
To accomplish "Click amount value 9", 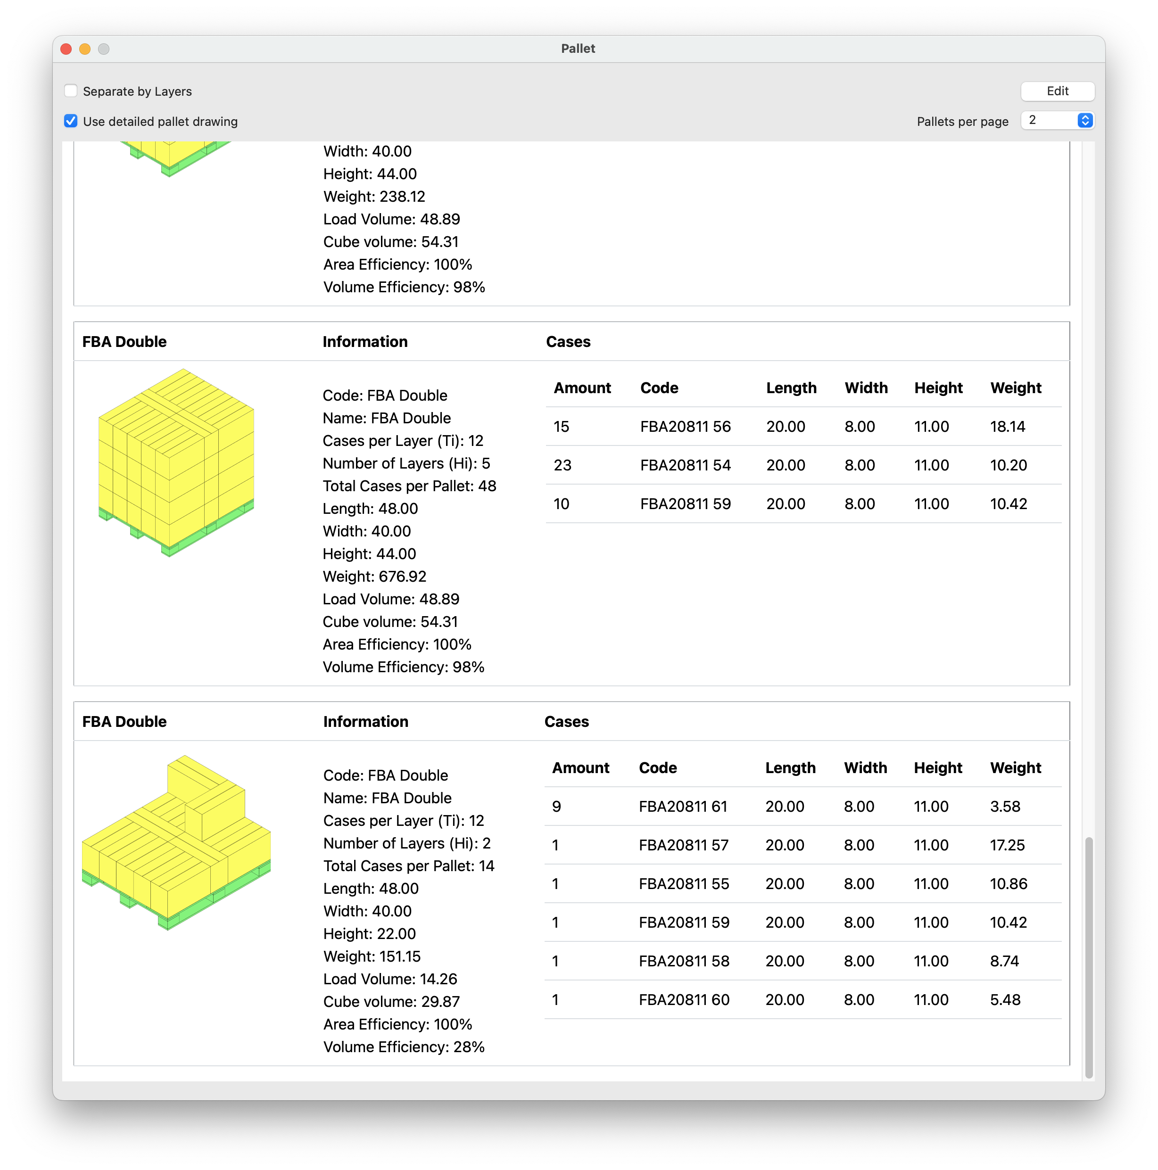I will pos(556,806).
